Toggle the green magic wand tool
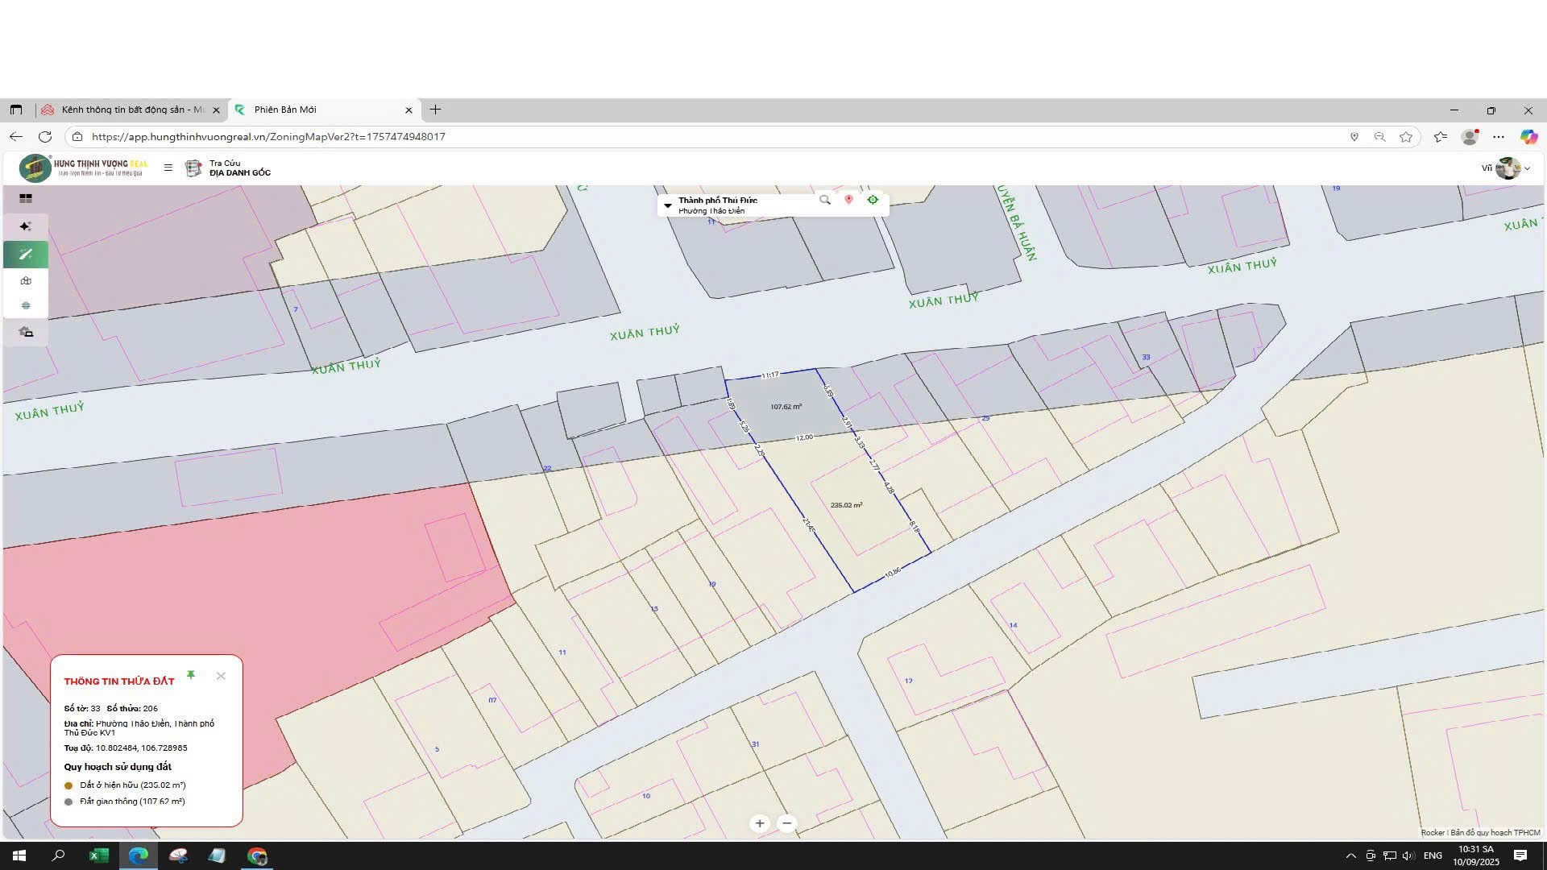1547x870 pixels. [26, 255]
